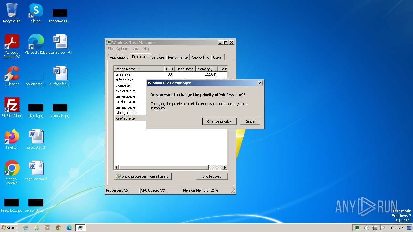Select randomvisu... desktop file

pyautogui.click(x=60, y=15)
